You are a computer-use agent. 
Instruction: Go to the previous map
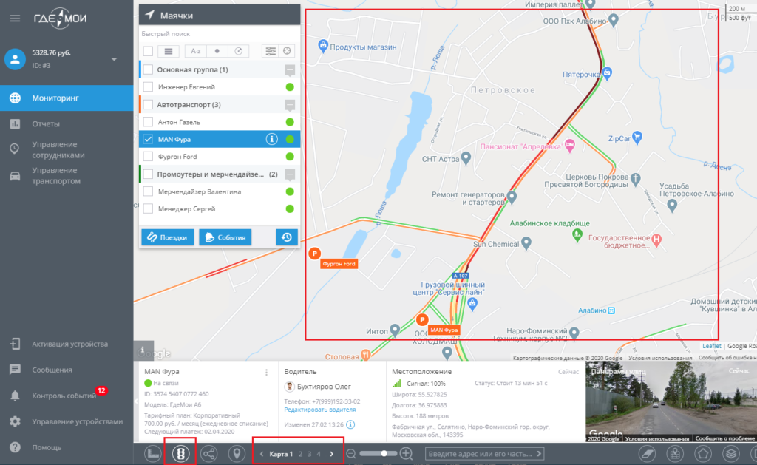(x=262, y=454)
